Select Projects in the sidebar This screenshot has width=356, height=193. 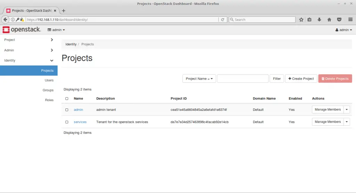pyautogui.click(x=29, y=71)
